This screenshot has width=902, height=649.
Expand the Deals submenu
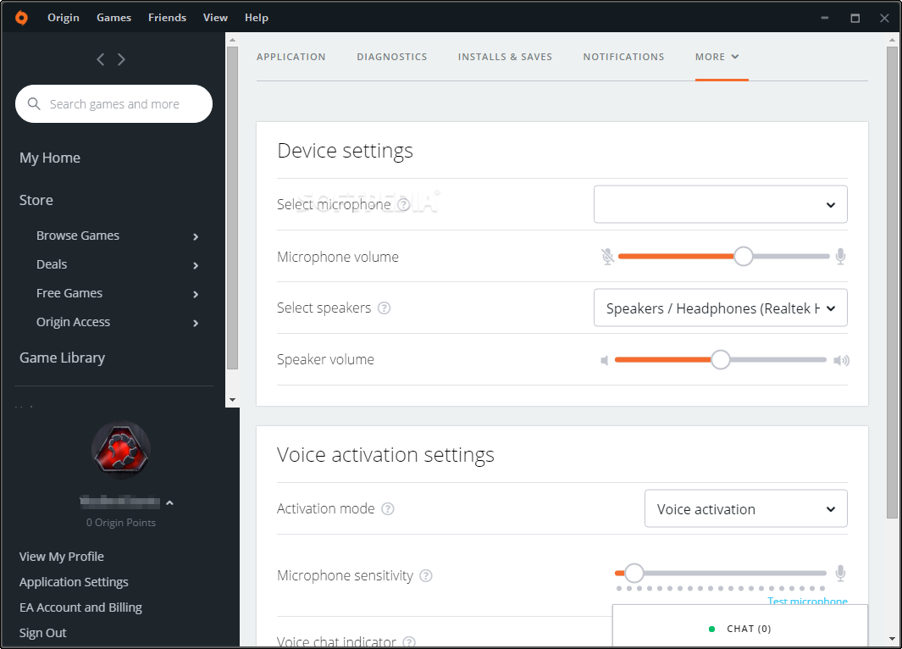click(196, 265)
